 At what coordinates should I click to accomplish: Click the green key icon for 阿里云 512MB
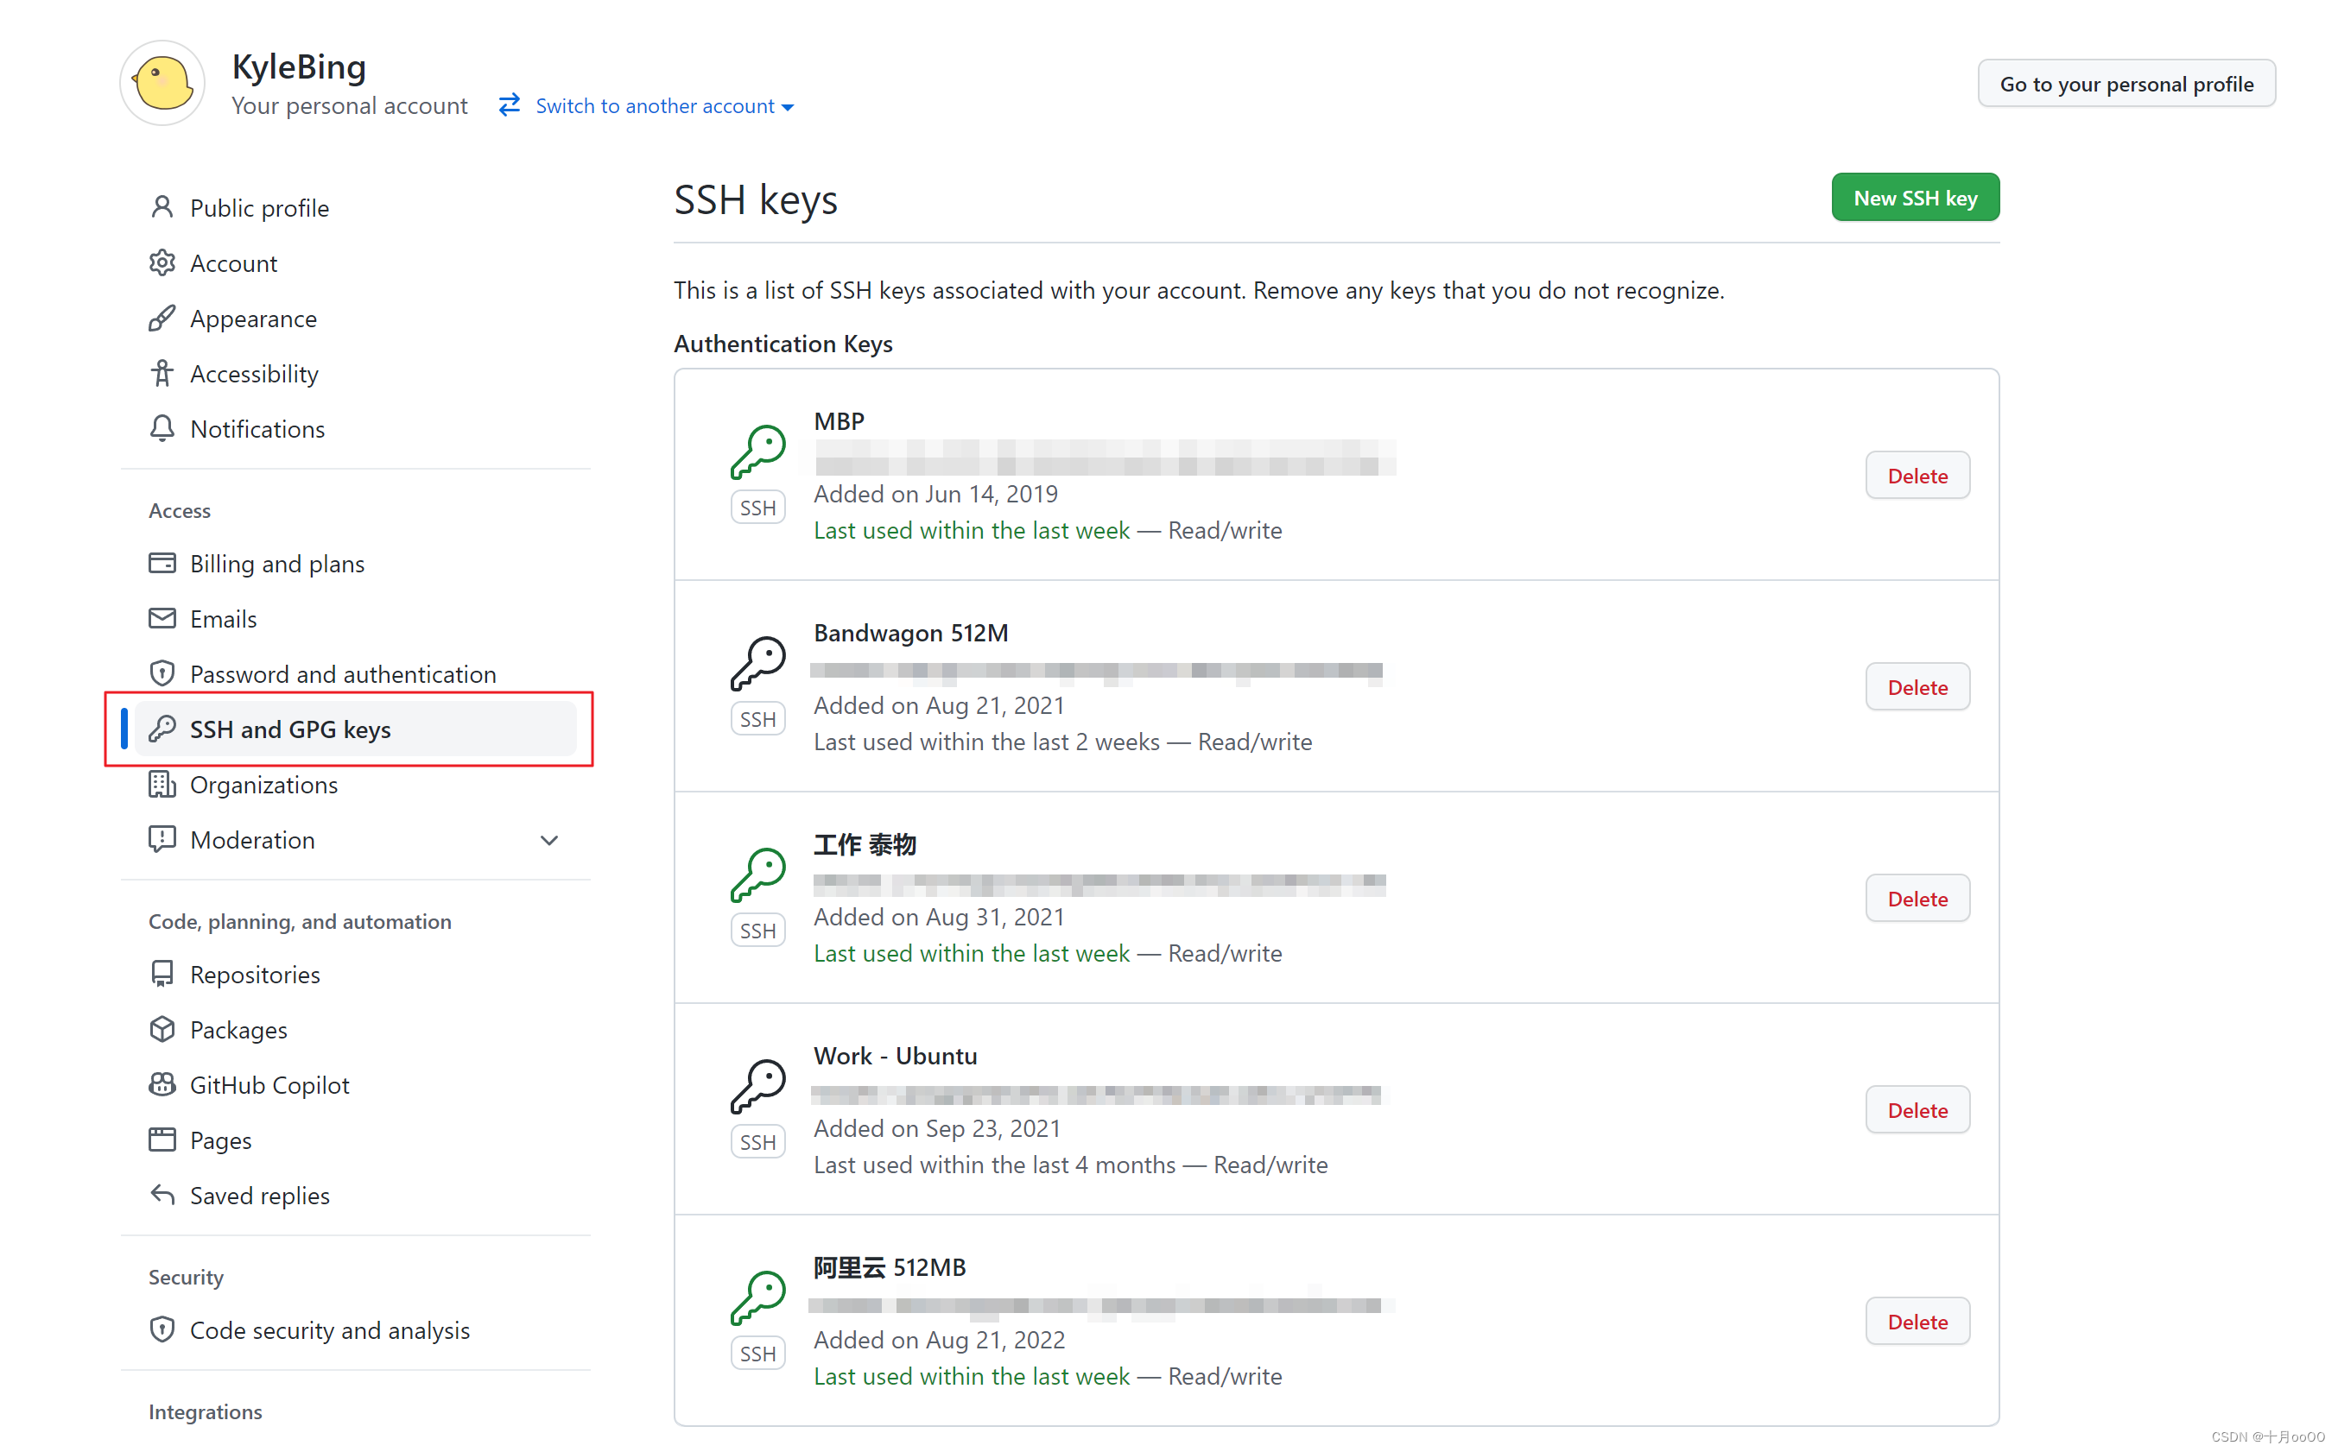point(757,1298)
